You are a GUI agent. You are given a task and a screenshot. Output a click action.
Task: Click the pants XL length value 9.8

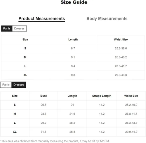coord(73,75)
